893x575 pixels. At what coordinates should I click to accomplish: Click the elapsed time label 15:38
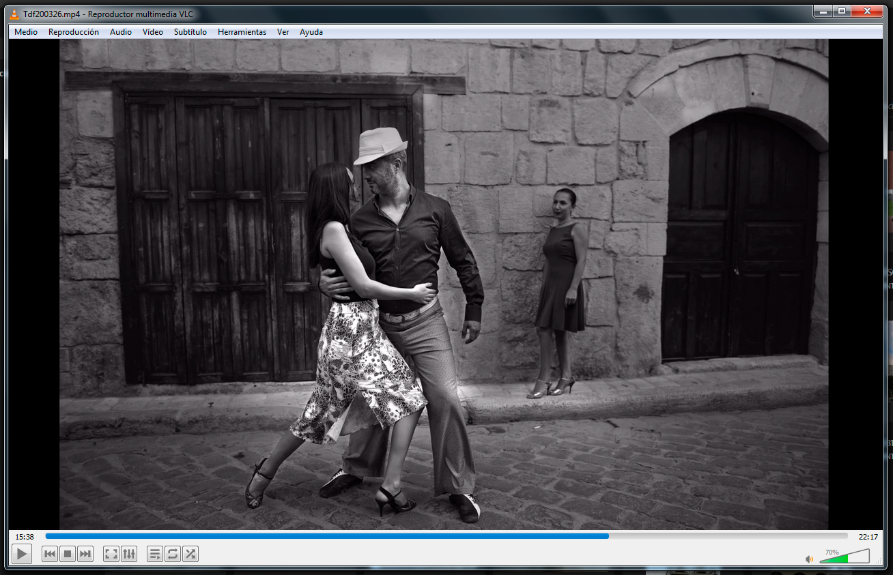25,537
